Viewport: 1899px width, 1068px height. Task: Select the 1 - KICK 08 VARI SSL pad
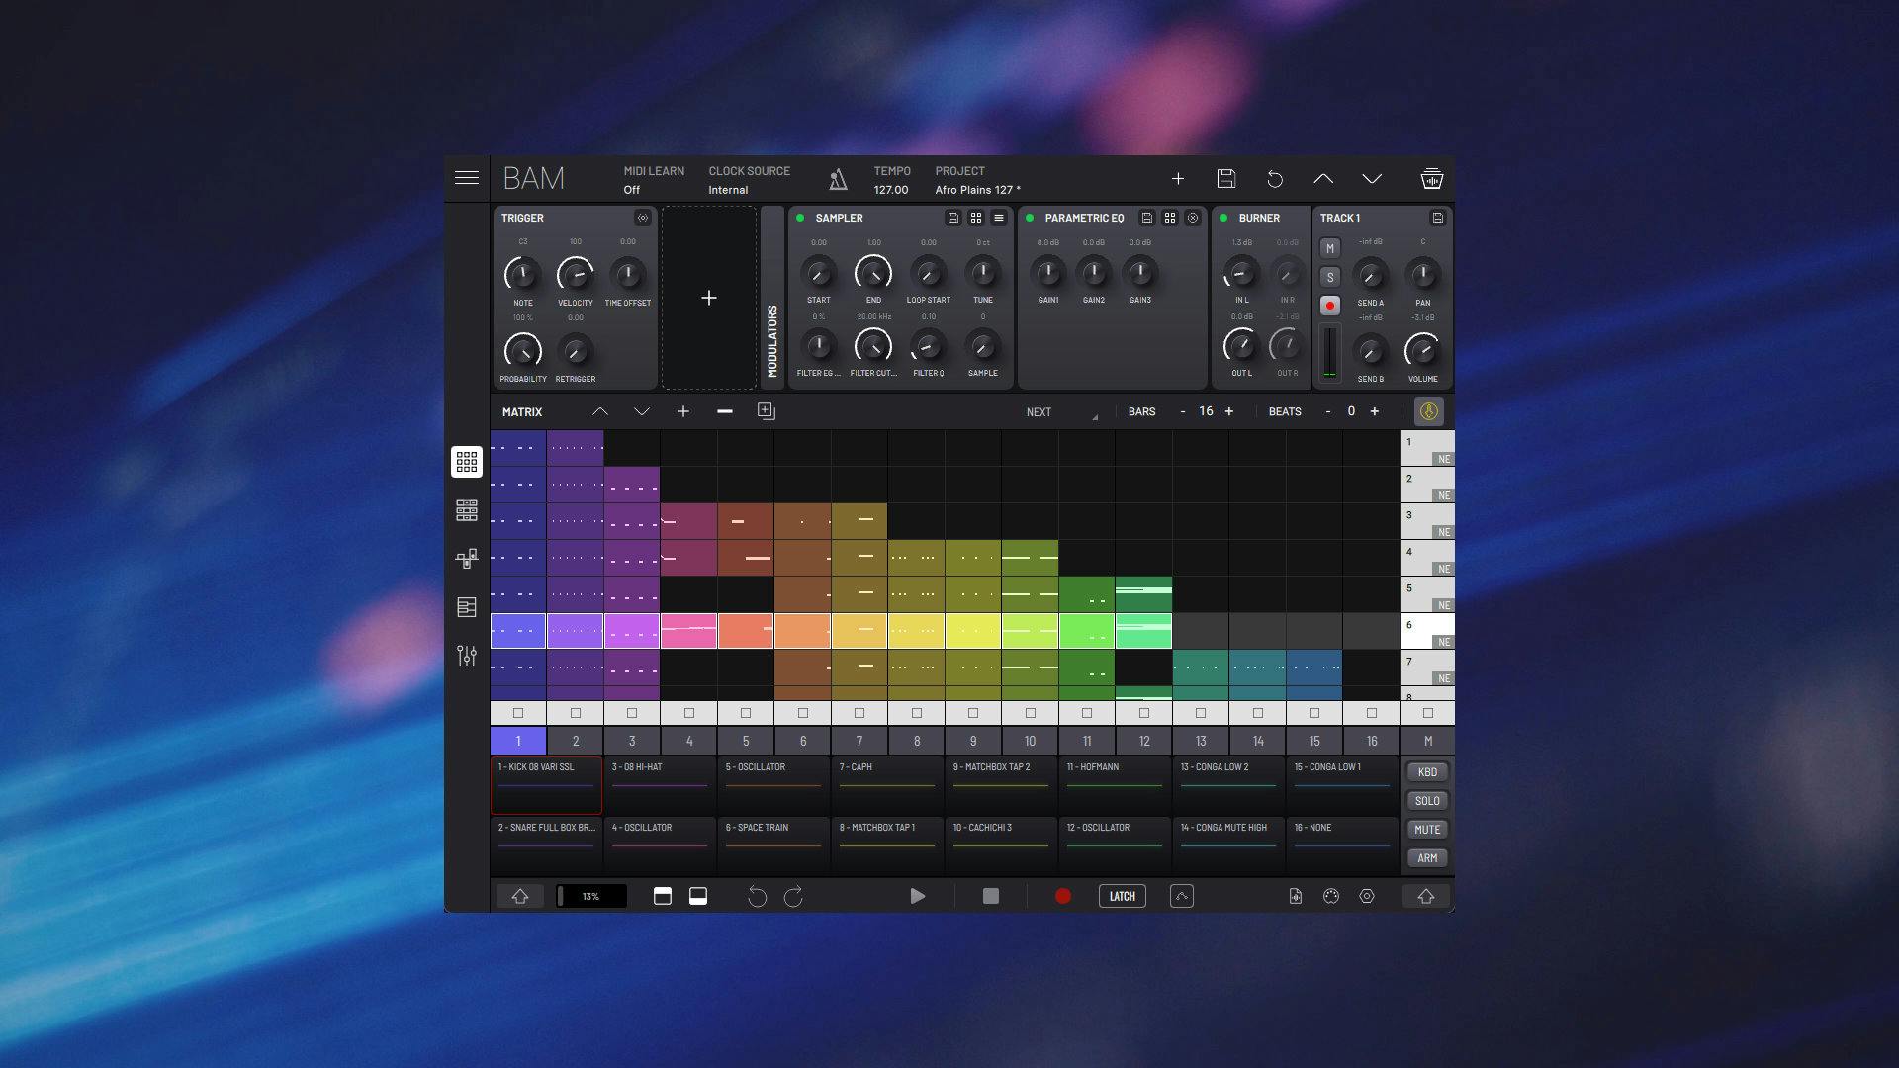[x=545, y=784]
